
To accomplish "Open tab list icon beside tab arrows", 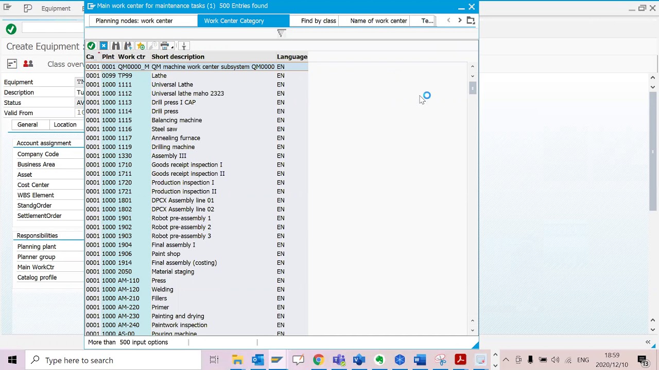I will (471, 21).
